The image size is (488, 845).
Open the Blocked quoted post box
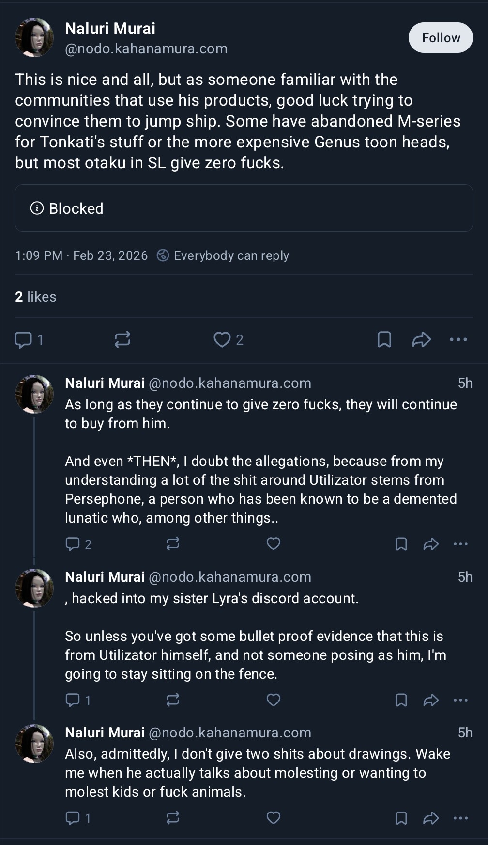pyautogui.click(x=244, y=208)
